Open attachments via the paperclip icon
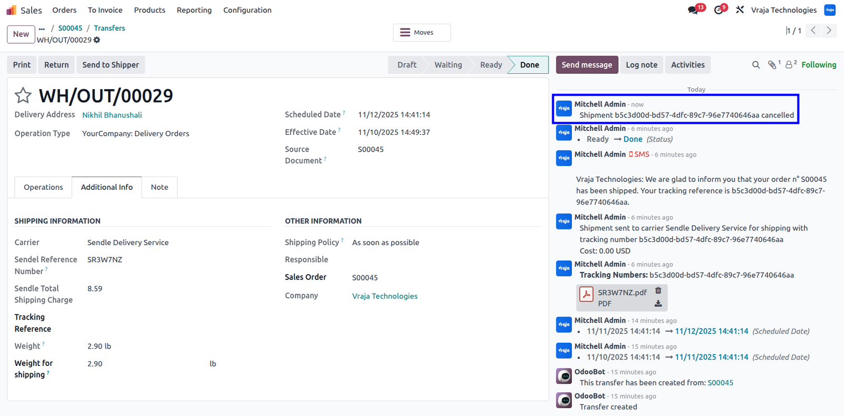The image size is (844, 416). (x=772, y=65)
